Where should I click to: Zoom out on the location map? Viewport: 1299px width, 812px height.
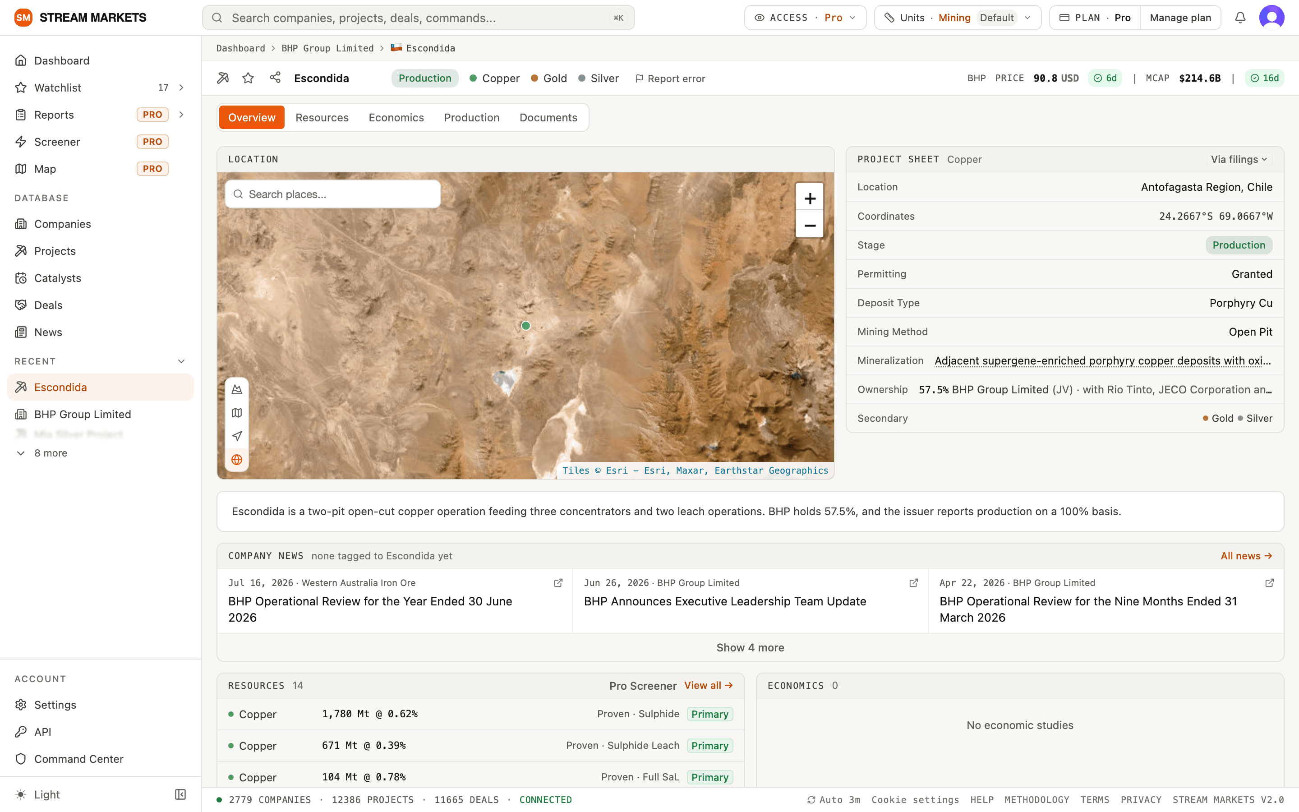click(x=810, y=225)
